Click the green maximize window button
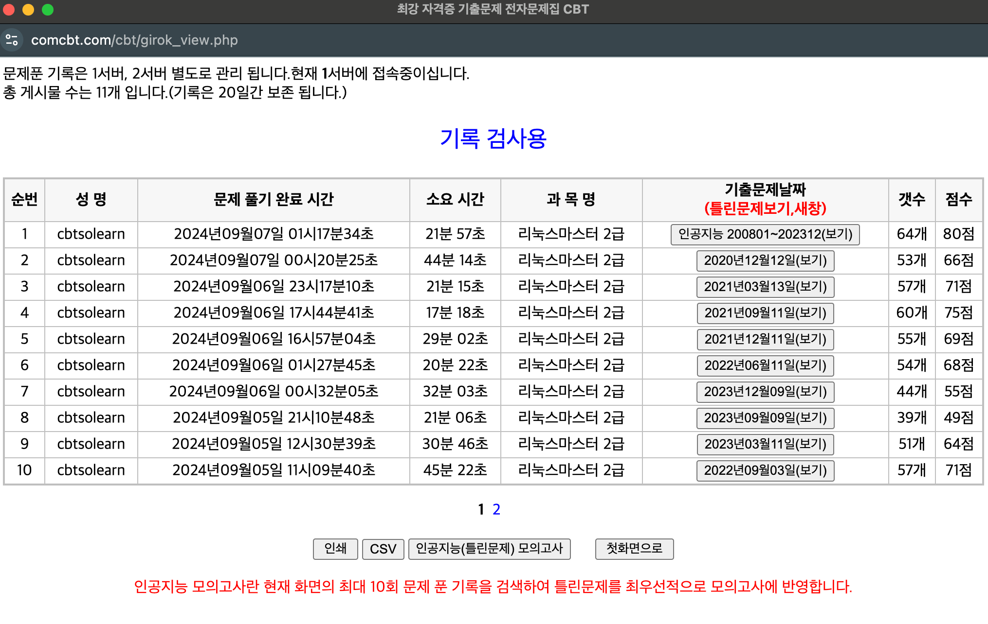988x624 pixels. 48,10
